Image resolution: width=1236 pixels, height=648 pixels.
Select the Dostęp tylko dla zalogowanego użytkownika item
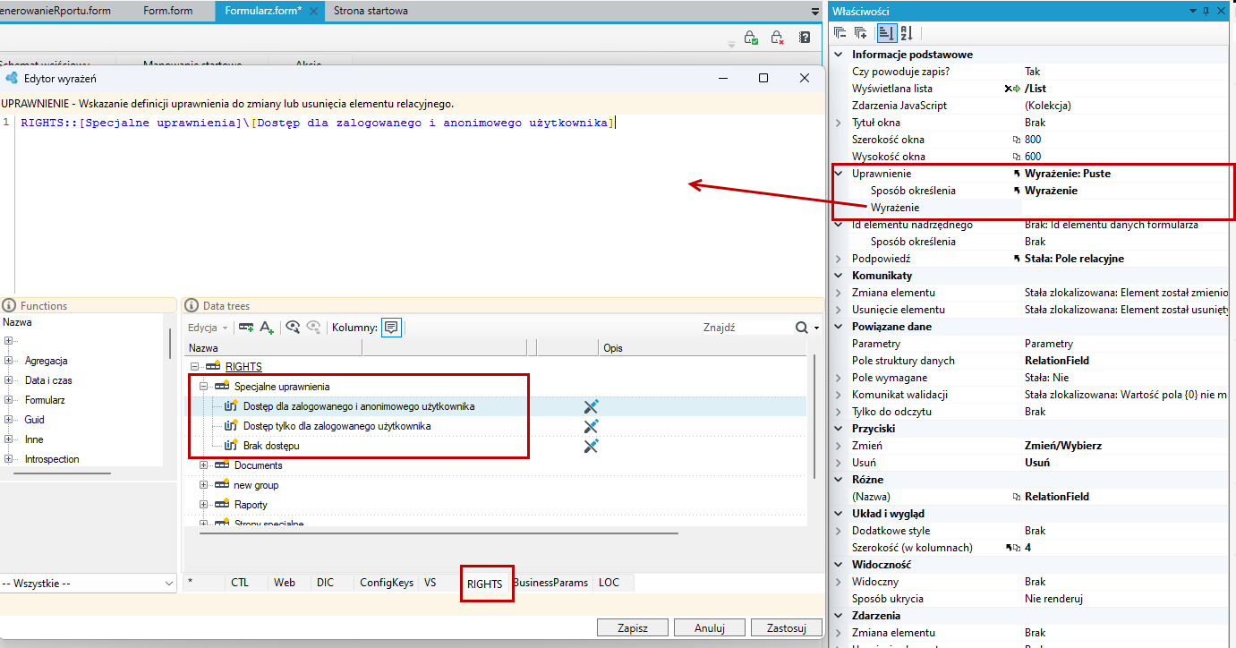[337, 426]
